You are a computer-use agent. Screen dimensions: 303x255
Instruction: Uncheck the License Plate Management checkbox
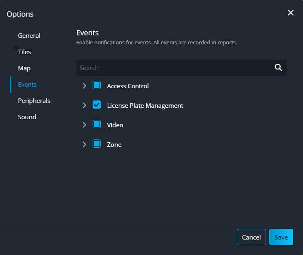pyautogui.click(x=97, y=105)
